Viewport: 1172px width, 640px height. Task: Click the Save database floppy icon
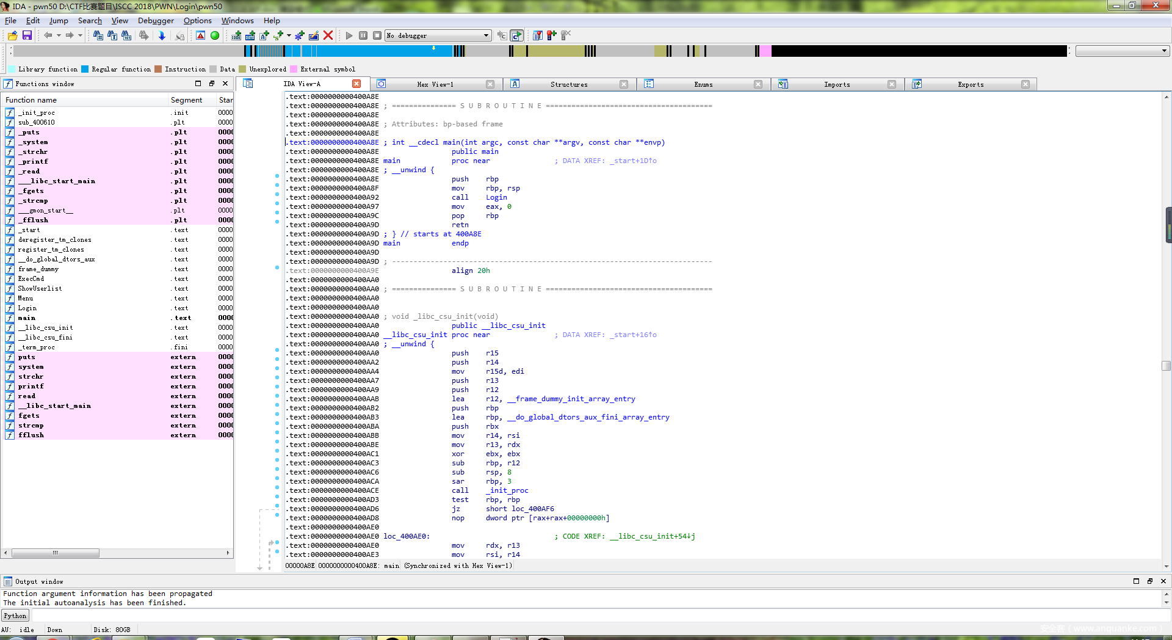click(27, 35)
